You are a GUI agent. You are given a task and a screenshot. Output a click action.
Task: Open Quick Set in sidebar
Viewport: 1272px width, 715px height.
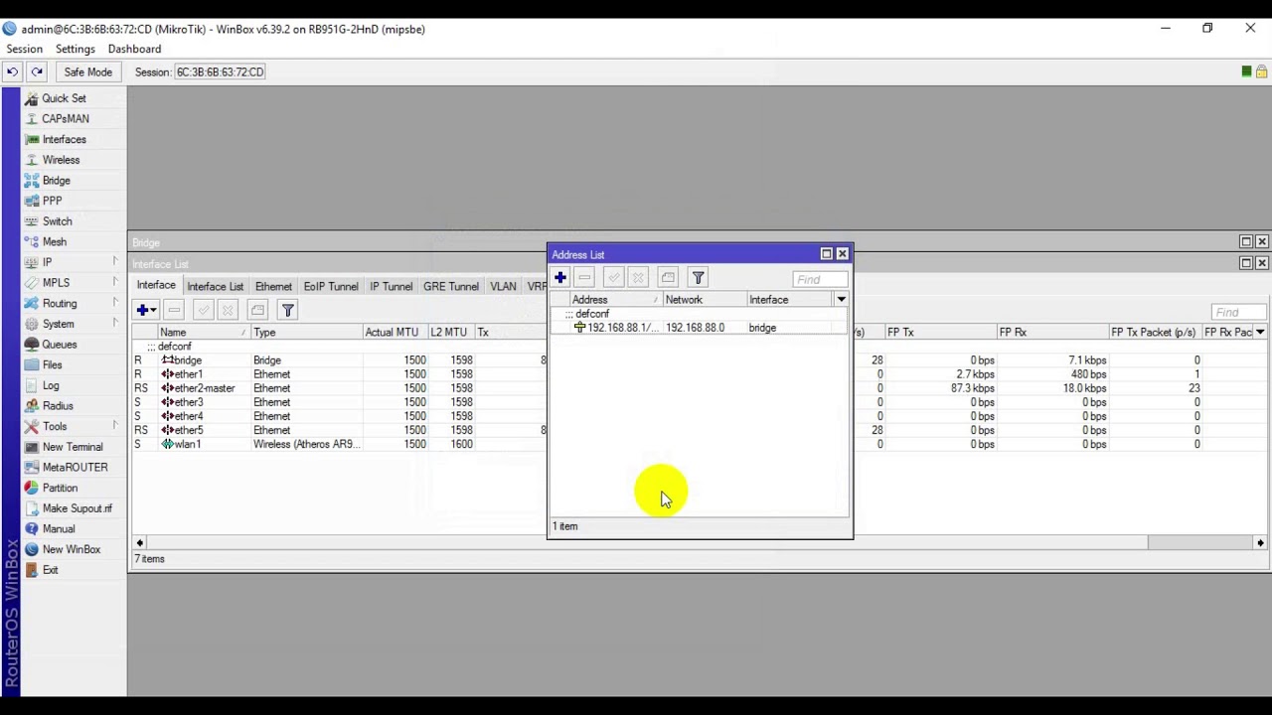[64, 98]
